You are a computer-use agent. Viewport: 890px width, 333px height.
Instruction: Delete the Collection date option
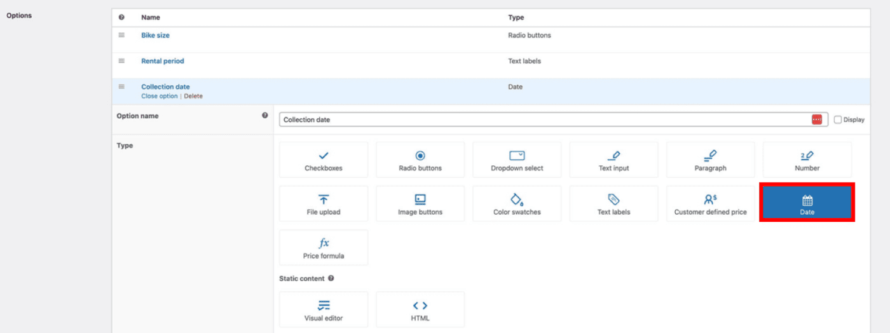click(x=193, y=96)
